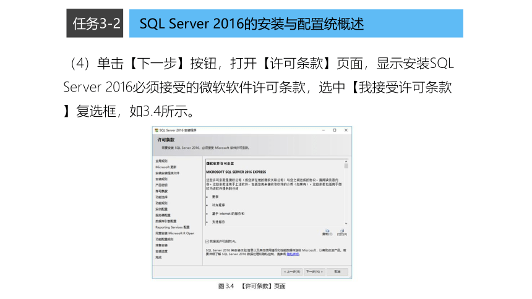
Task: Select the Reporting Services 配置 step
Action: [x=173, y=227]
